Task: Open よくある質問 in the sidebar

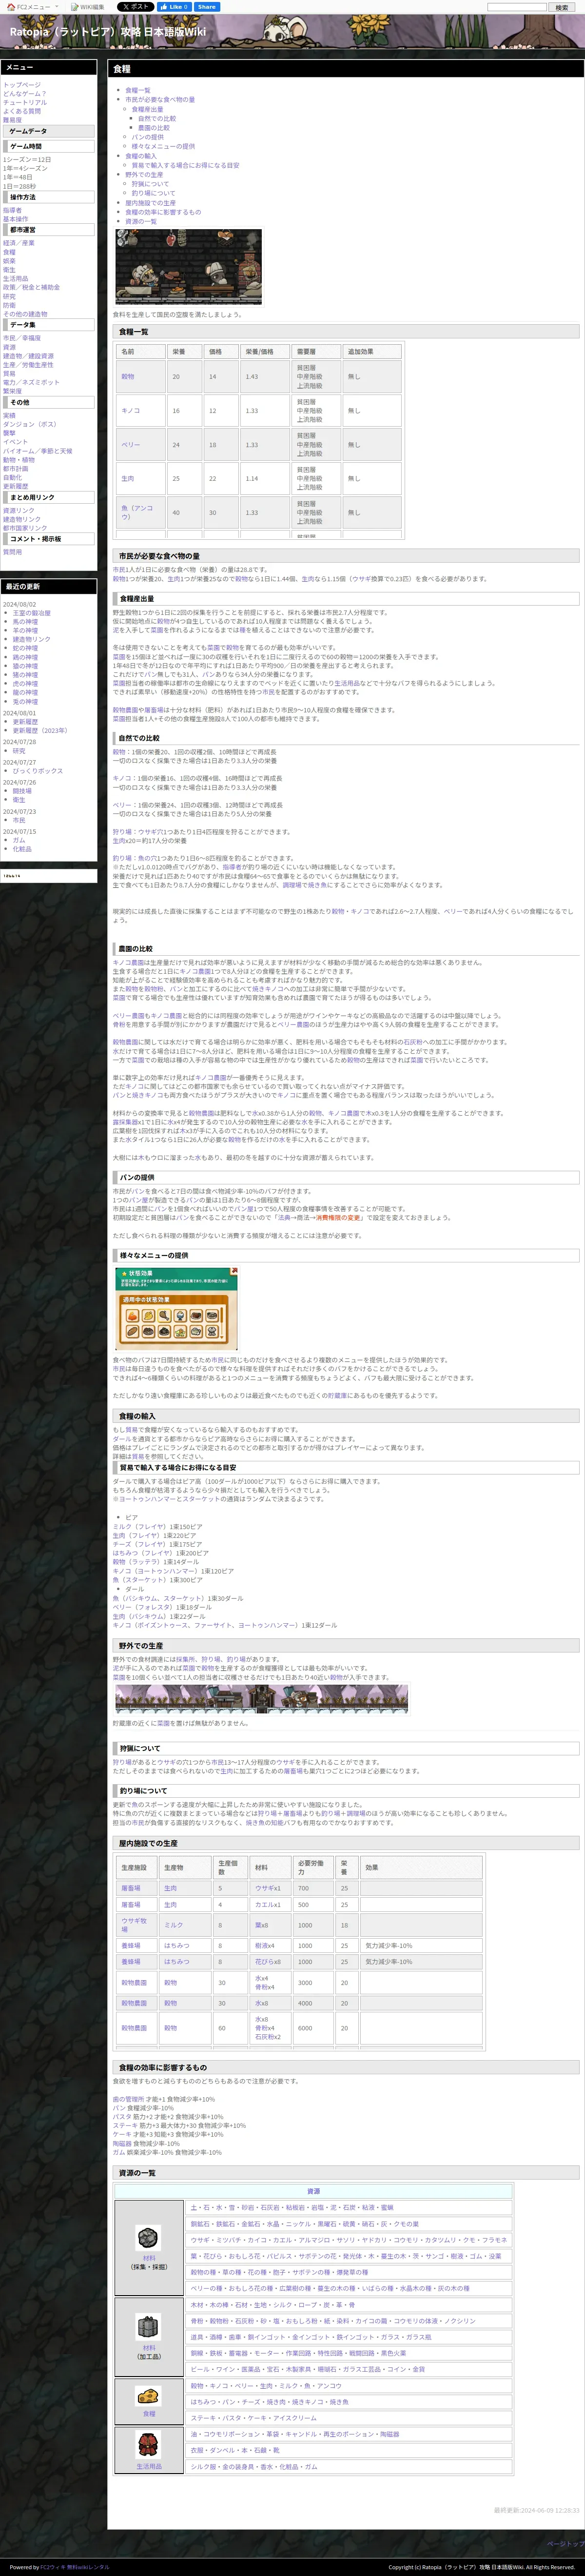Action: (22, 111)
